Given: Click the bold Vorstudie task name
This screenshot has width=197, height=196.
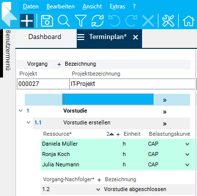Looking at the screenshot, I should (x=75, y=111).
